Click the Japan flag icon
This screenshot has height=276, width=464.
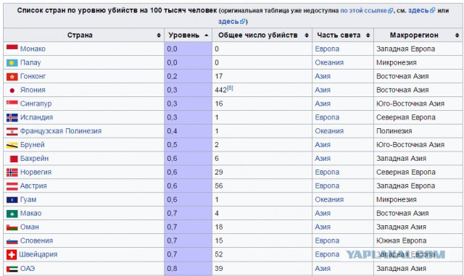coord(12,91)
